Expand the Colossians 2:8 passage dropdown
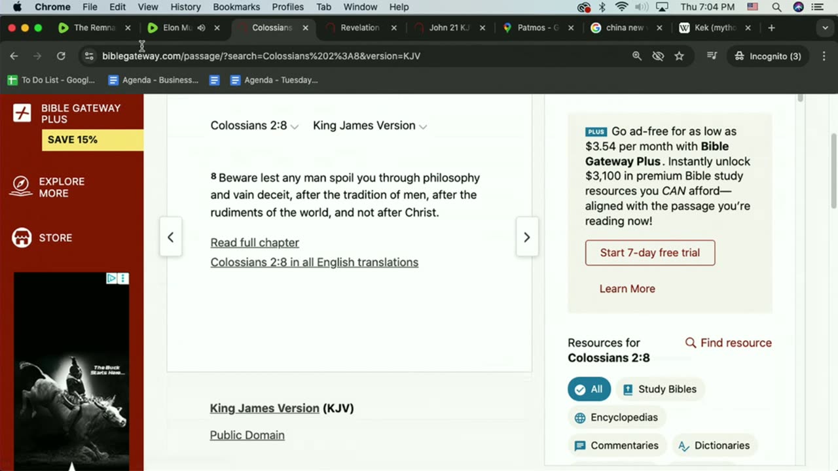The image size is (838, 471). (255, 126)
